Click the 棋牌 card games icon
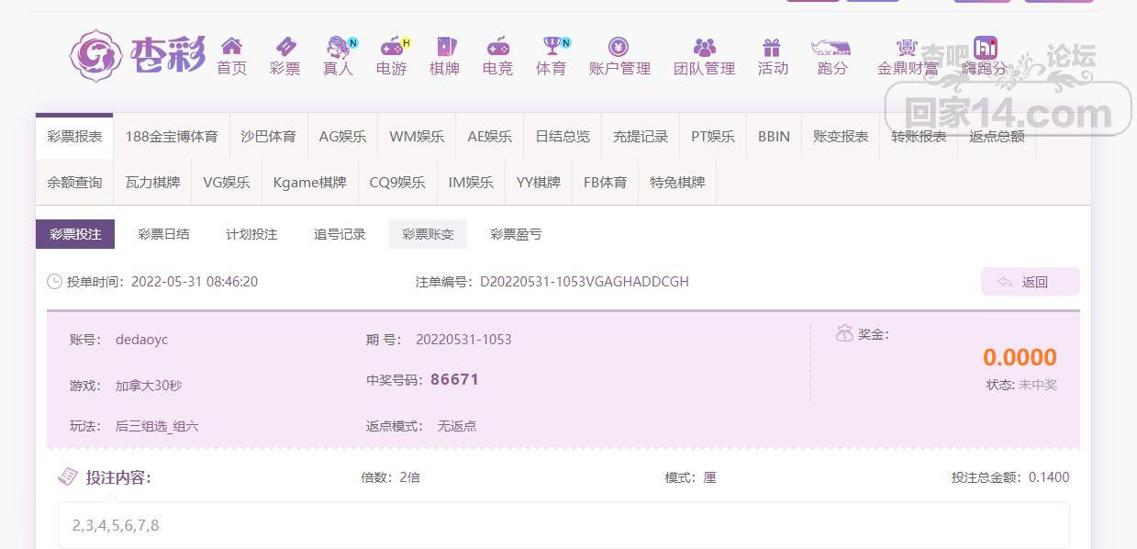The width and height of the screenshot is (1137, 549). tap(444, 47)
